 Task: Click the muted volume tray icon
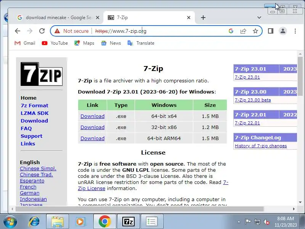[266, 222]
